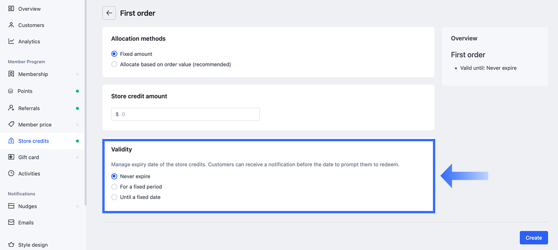Click the Create button
The height and width of the screenshot is (250, 558).
coord(533,238)
